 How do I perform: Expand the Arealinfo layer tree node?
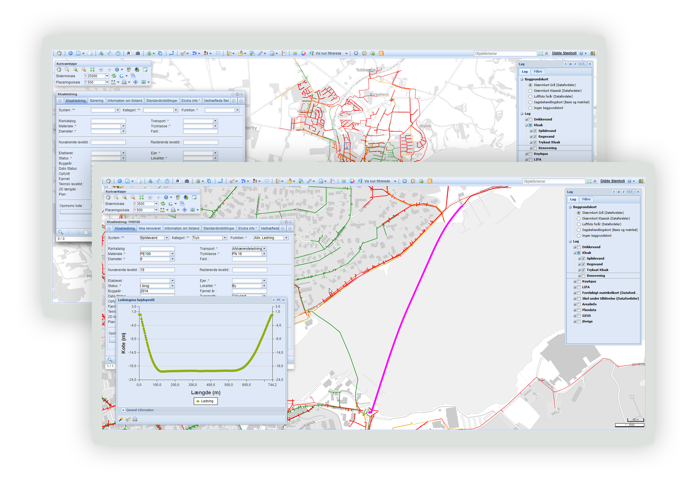click(575, 304)
